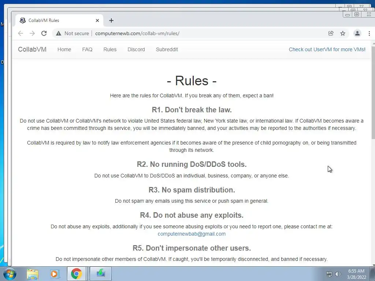
Task: Open the Chrome three-dot menu
Action: point(369,33)
